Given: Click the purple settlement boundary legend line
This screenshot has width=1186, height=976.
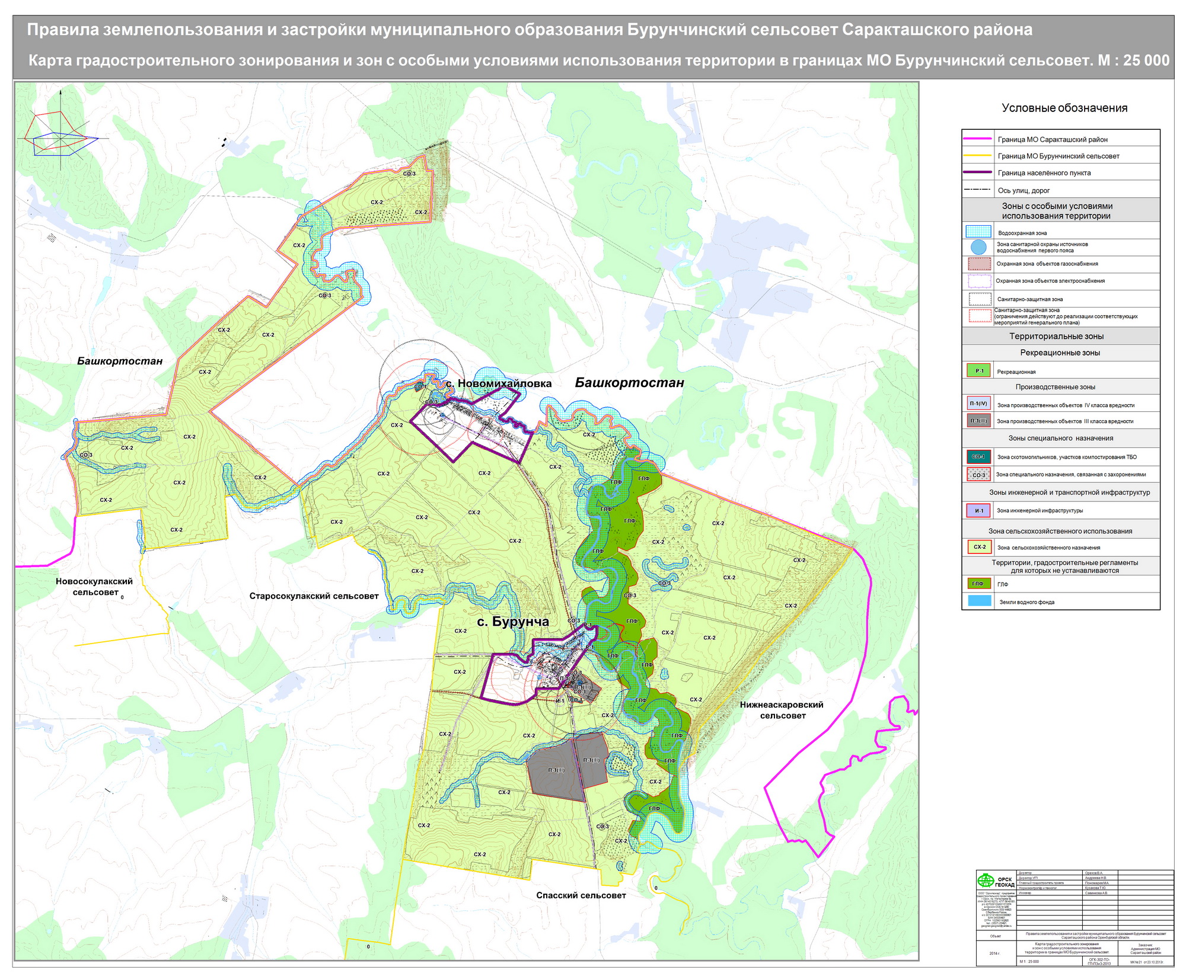Looking at the screenshot, I should 977,172.
